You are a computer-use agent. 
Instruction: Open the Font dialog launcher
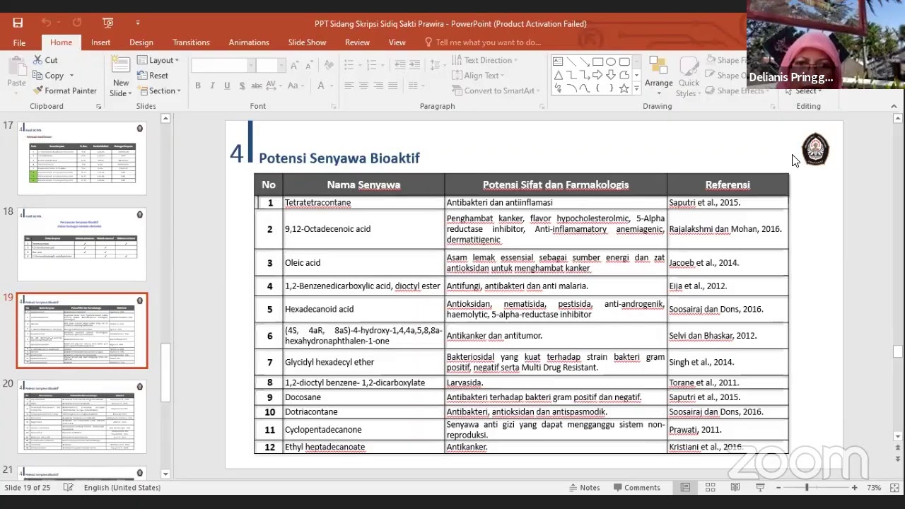(x=334, y=107)
